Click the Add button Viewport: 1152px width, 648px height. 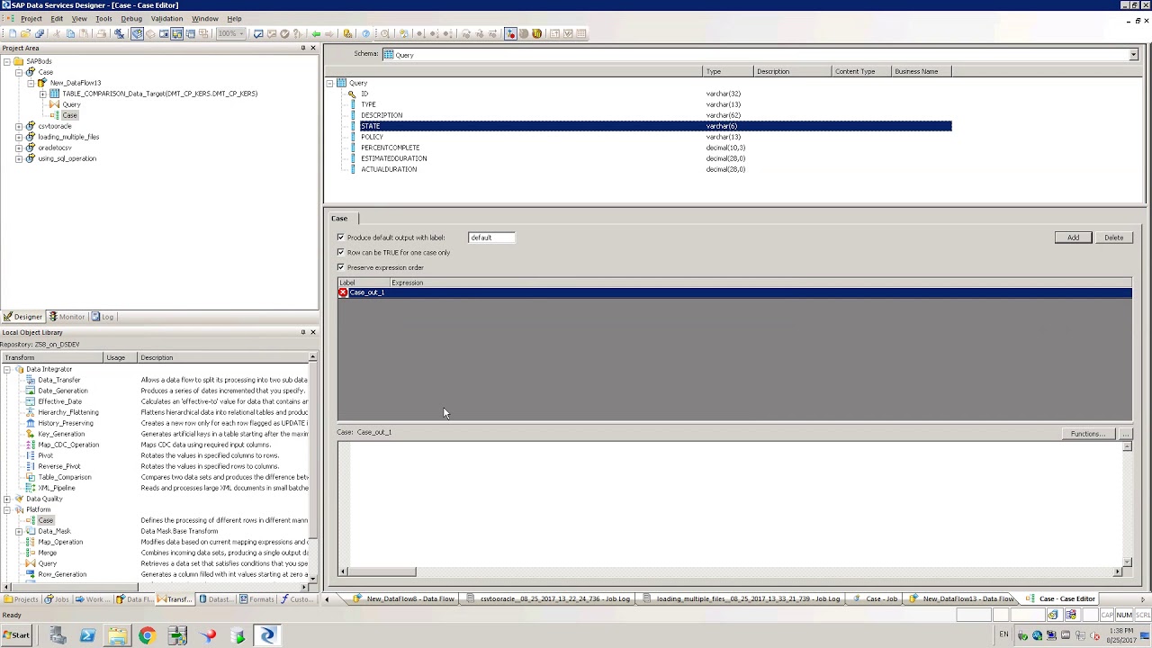(1073, 238)
